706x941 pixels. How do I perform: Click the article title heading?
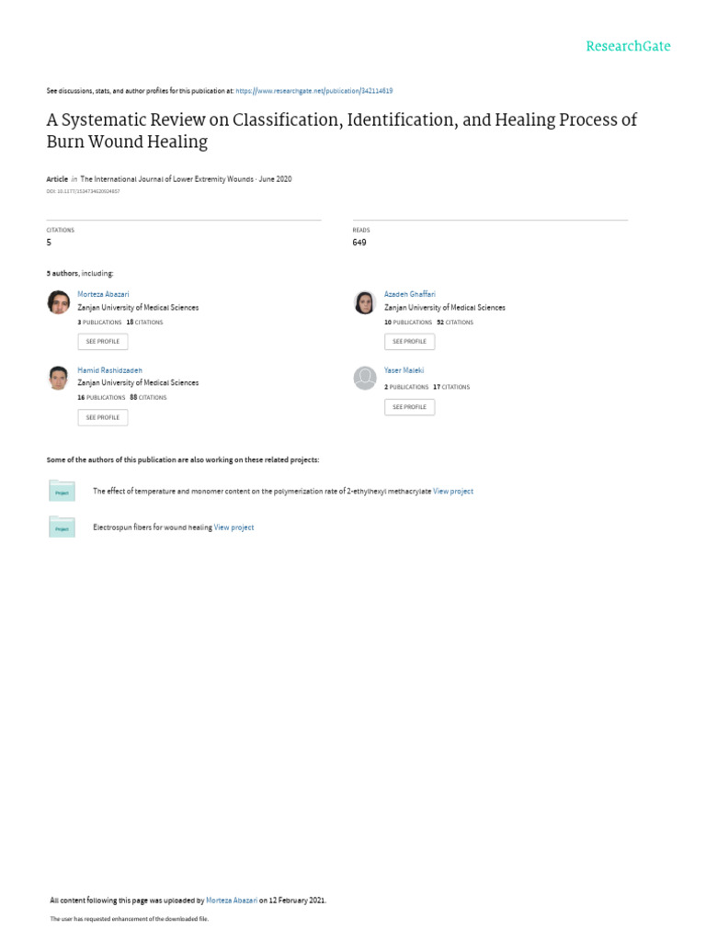[x=341, y=130]
